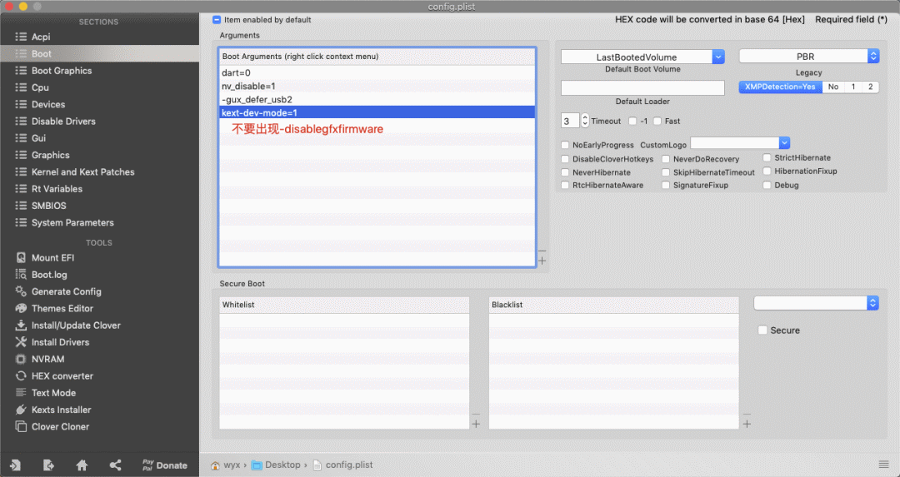Remove a Whitelist entry with minus button
The height and width of the screenshot is (477, 900).
point(476,414)
